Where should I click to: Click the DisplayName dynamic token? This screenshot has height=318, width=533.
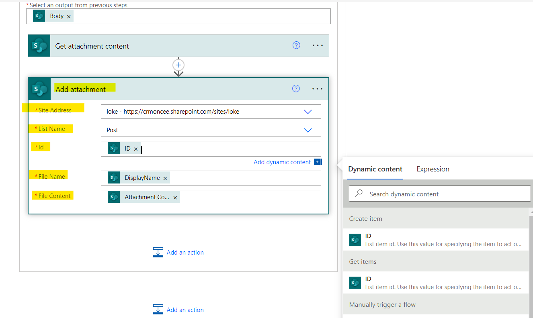[139, 178]
